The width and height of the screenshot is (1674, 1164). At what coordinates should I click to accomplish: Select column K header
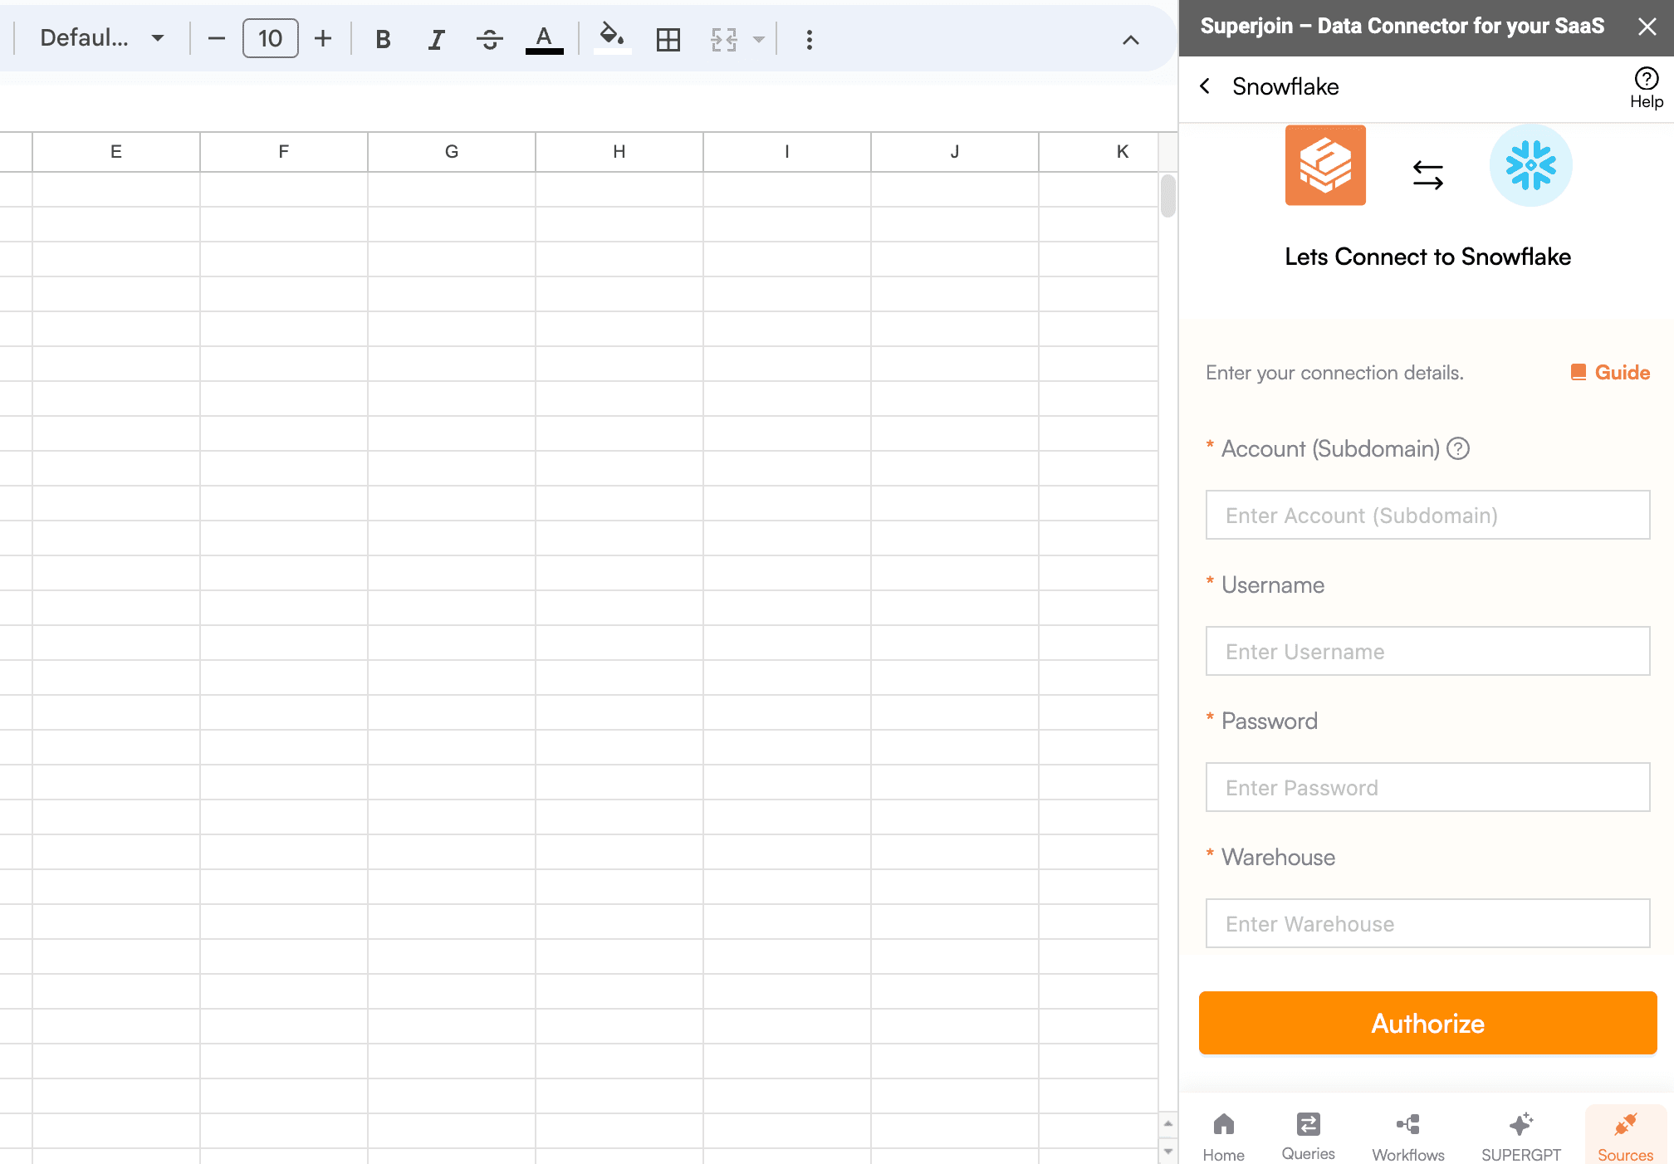tap(1099, 152)
